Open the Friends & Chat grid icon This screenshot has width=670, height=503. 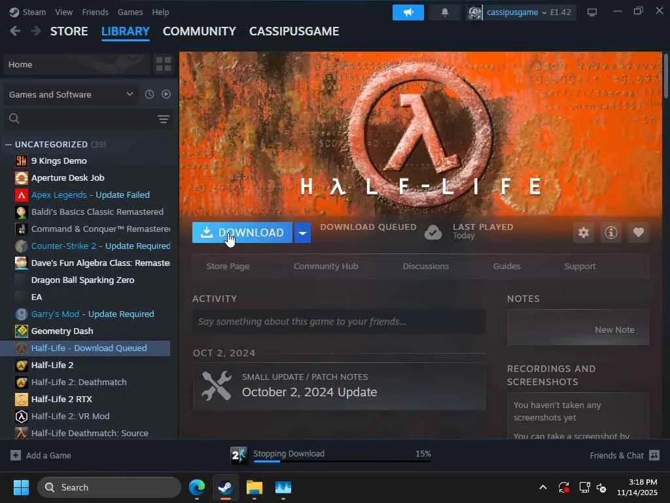654,455
